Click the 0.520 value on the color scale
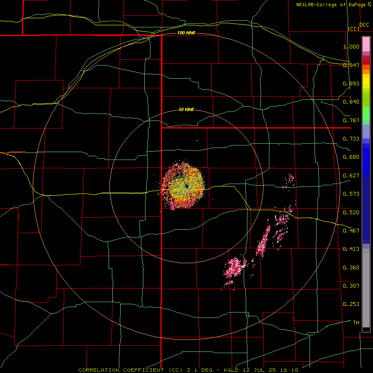The image size is (373, 373). coord(351,213)
